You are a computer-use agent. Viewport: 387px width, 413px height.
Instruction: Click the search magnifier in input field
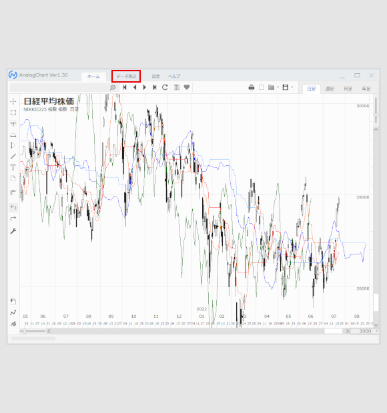[x=113, y=87]
